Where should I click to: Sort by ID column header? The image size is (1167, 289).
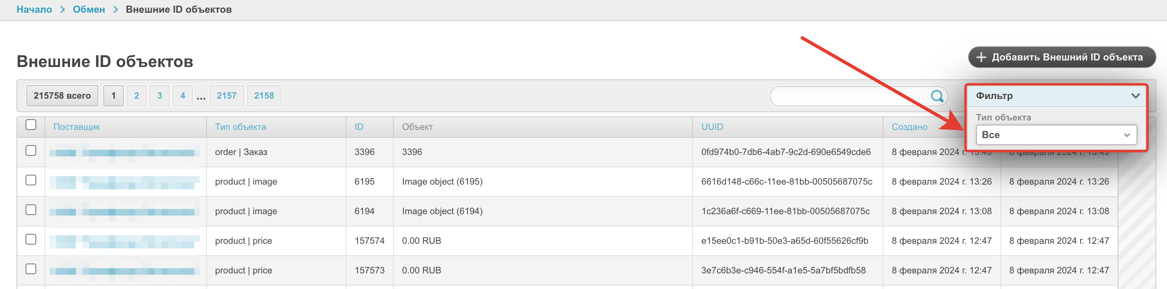click(x=359, y=127)
